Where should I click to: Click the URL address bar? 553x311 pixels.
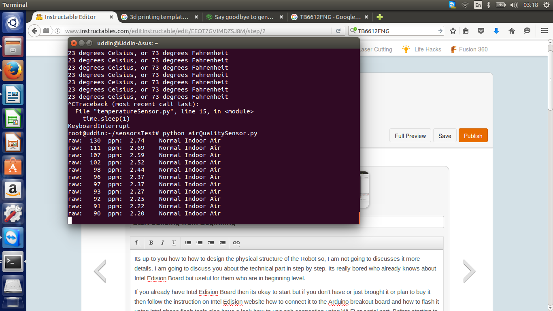[x=198, y=31]
